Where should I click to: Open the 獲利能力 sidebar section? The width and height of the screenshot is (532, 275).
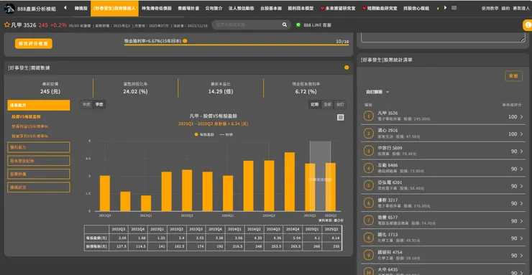pos(39,147)
